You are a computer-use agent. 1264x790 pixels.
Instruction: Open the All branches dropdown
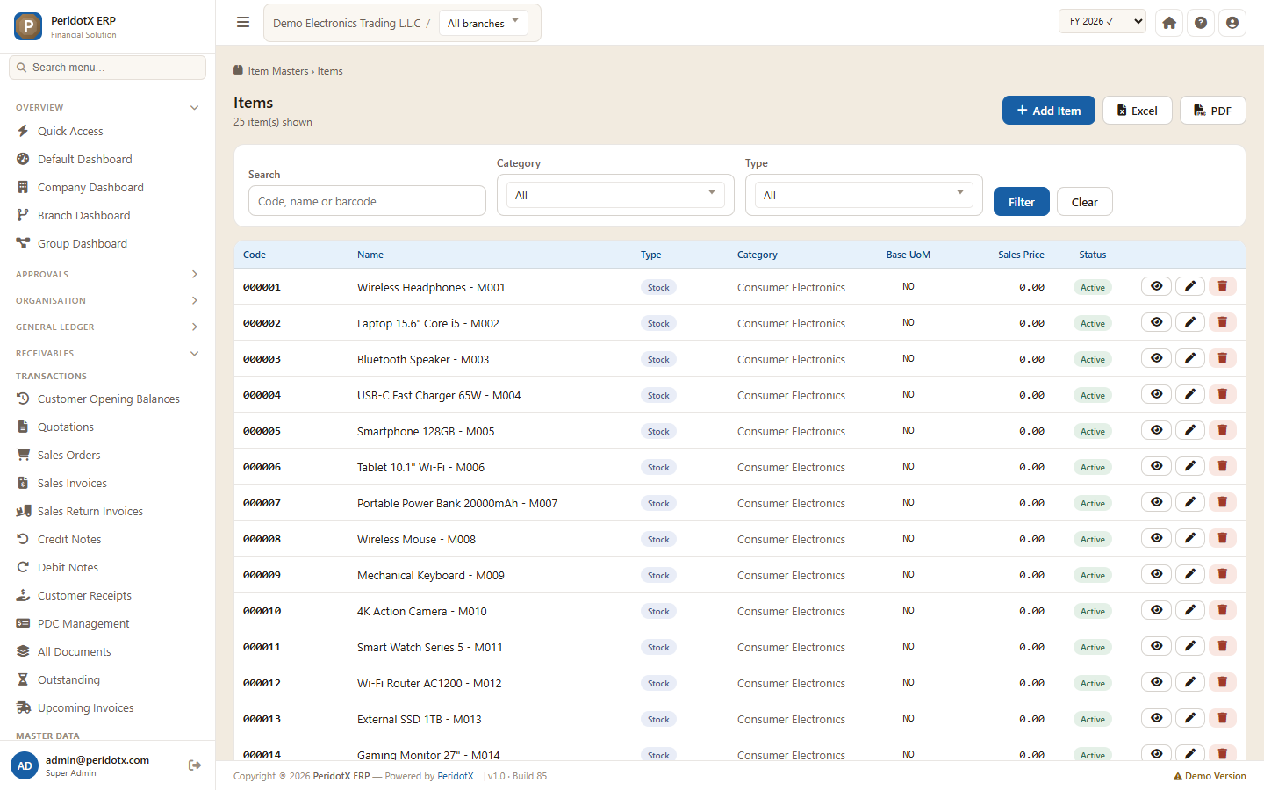[x=483, y=23]
